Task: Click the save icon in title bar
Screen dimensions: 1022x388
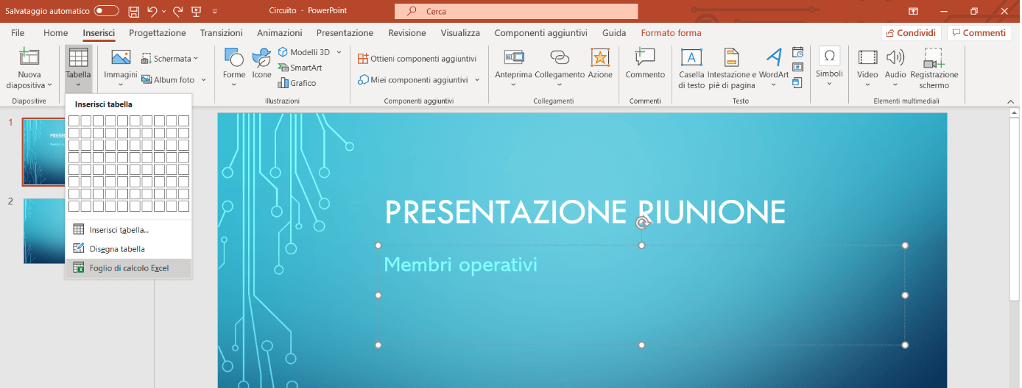Action: pos(133,12)
